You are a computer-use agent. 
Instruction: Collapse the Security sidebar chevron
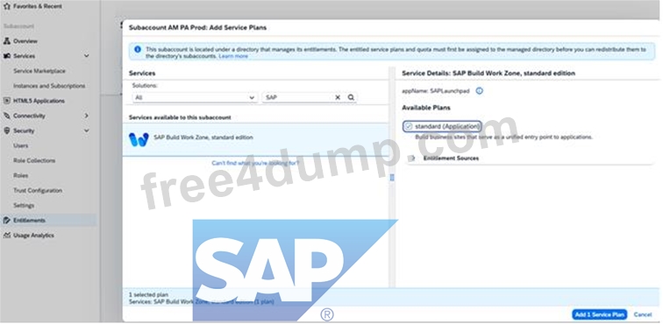point(87,130)
